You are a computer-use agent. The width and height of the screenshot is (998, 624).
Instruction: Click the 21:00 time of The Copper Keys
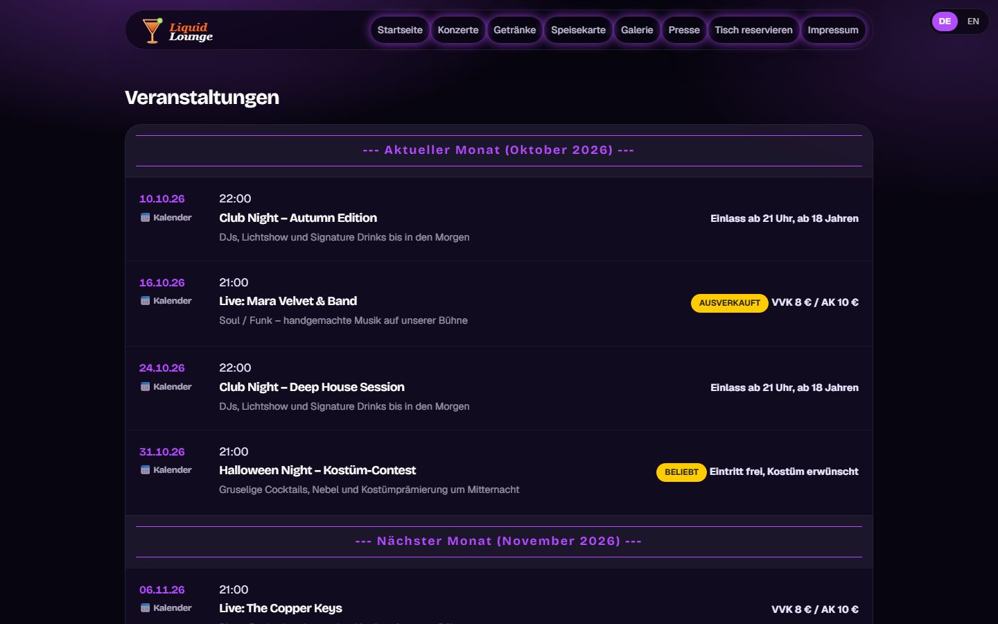234,590
